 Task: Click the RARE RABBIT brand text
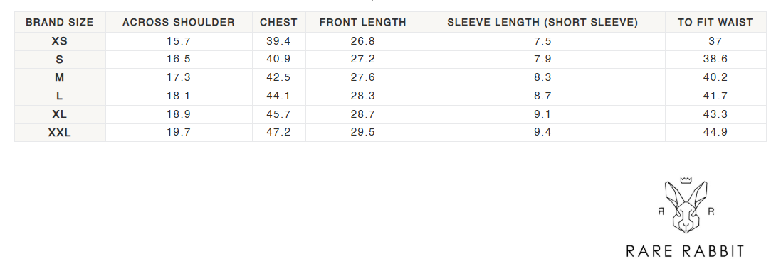pyautogui.click(x=685, y=251)
